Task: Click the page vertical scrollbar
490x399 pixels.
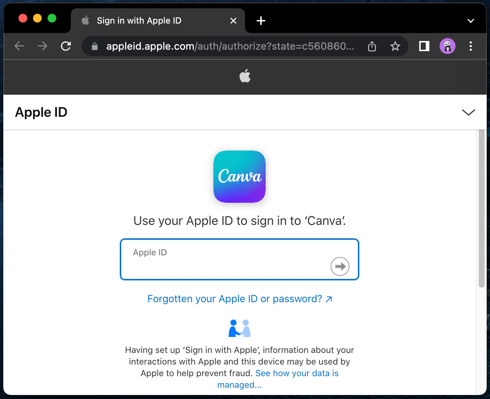Action: [x=482, y=209]
